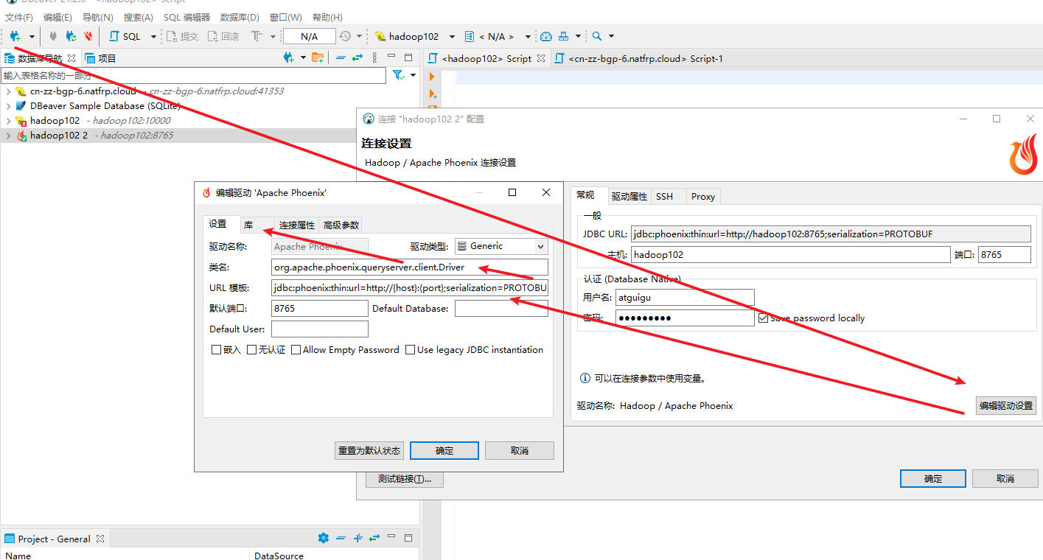
Task: Enable Allow Empty Password checkbox
Action: (296, 350)
